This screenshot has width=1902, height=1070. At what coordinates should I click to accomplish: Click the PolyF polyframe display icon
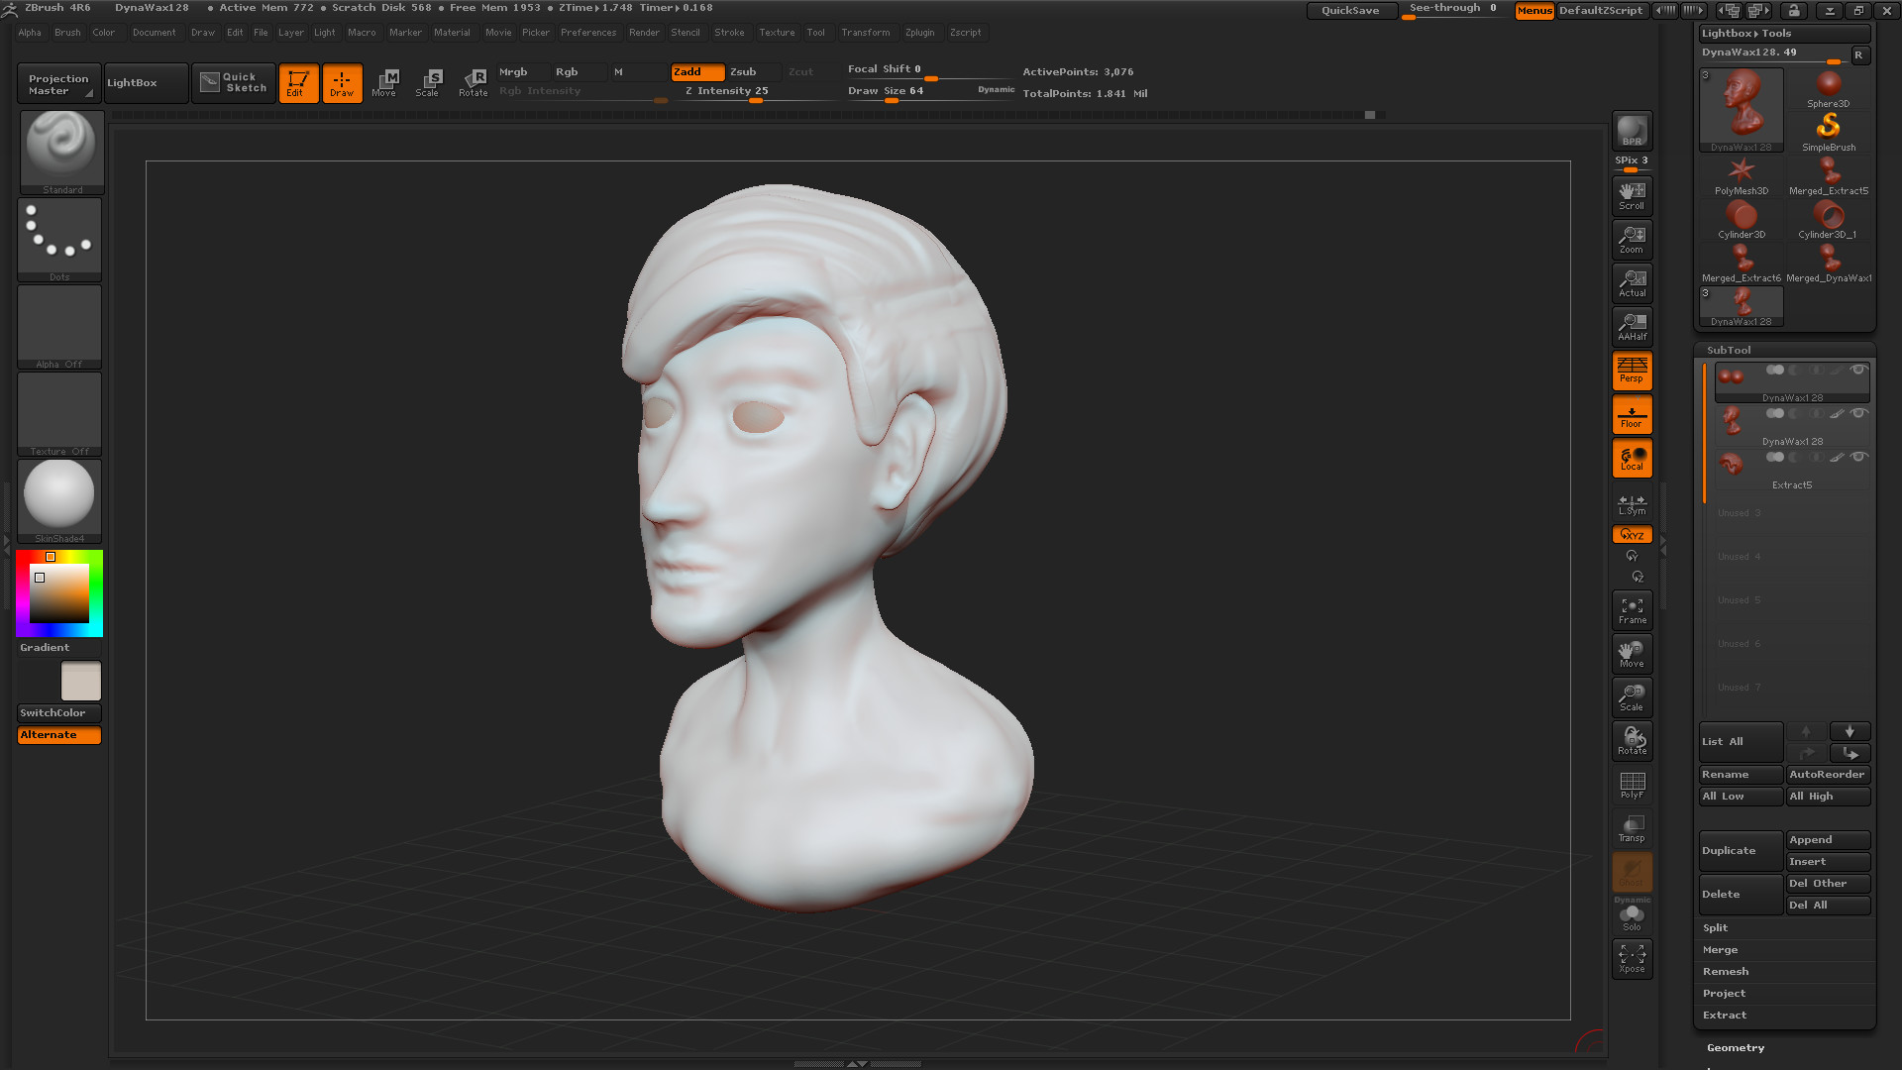click(x=1632, y=785)
